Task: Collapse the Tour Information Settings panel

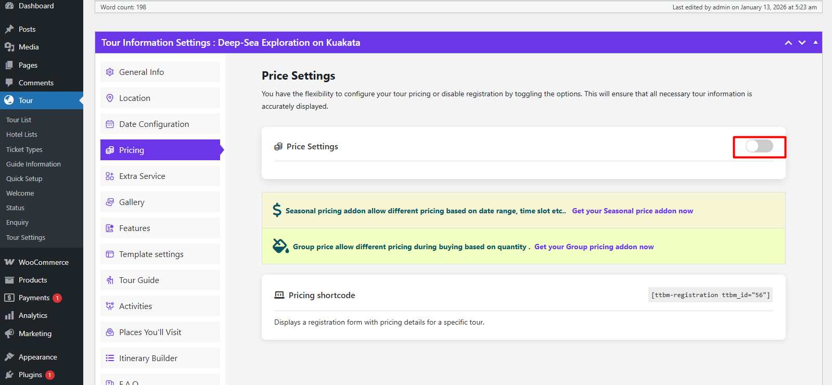Action: [815, 43]
